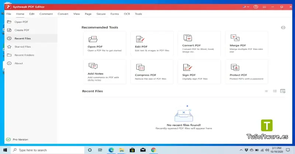Select Starred Files in the sidebar
Image resolution: width=295 pixels, height=154 pixels.
tap(31, 47)
